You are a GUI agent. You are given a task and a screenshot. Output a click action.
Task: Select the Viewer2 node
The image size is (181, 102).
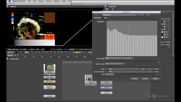click(106, 93)
